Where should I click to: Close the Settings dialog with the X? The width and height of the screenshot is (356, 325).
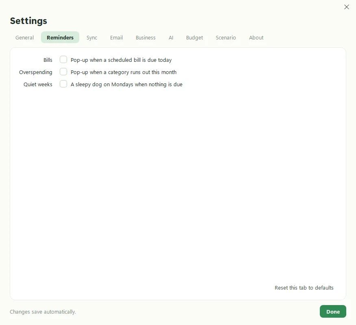pos(347,7)
